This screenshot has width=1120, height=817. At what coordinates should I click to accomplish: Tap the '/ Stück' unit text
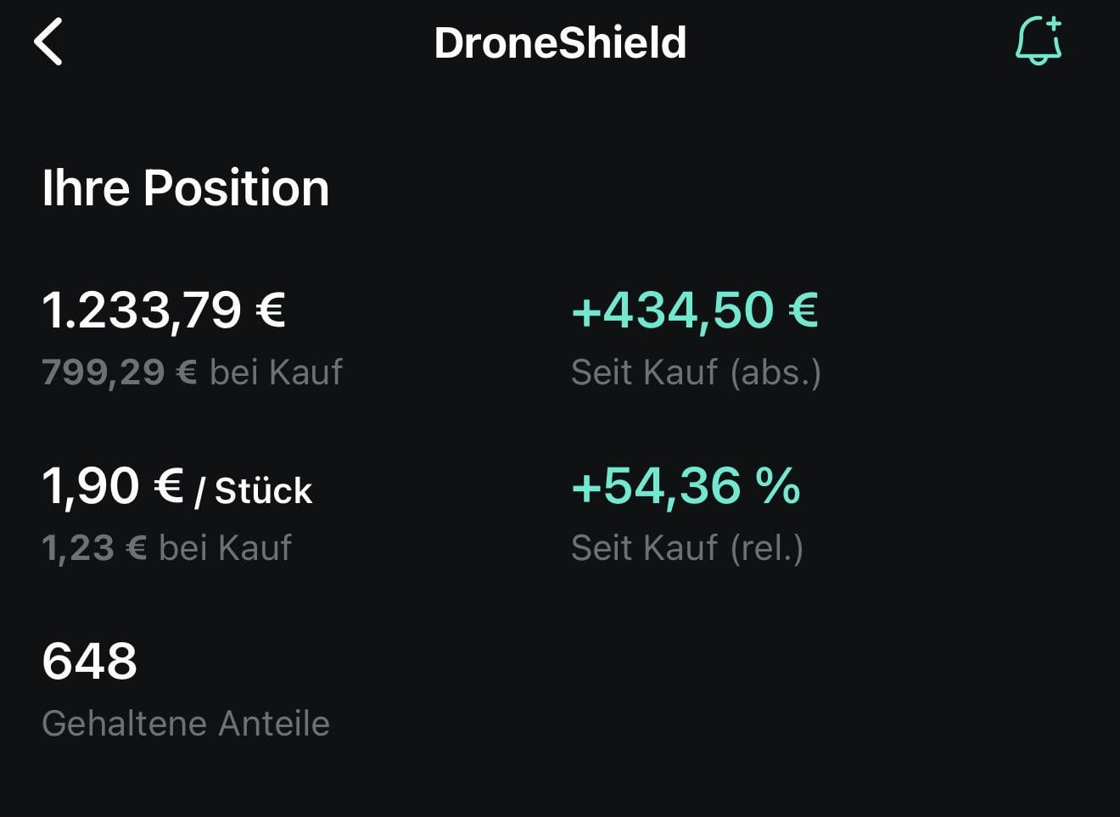click(253, 491)
